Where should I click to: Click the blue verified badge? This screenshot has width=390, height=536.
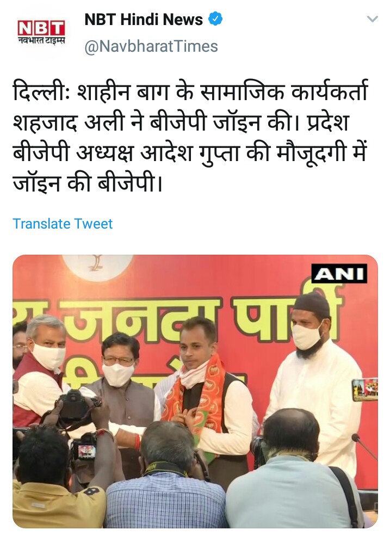tap(215, 19)
